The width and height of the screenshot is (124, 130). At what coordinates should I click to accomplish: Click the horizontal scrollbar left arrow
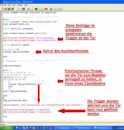point(2,121)
